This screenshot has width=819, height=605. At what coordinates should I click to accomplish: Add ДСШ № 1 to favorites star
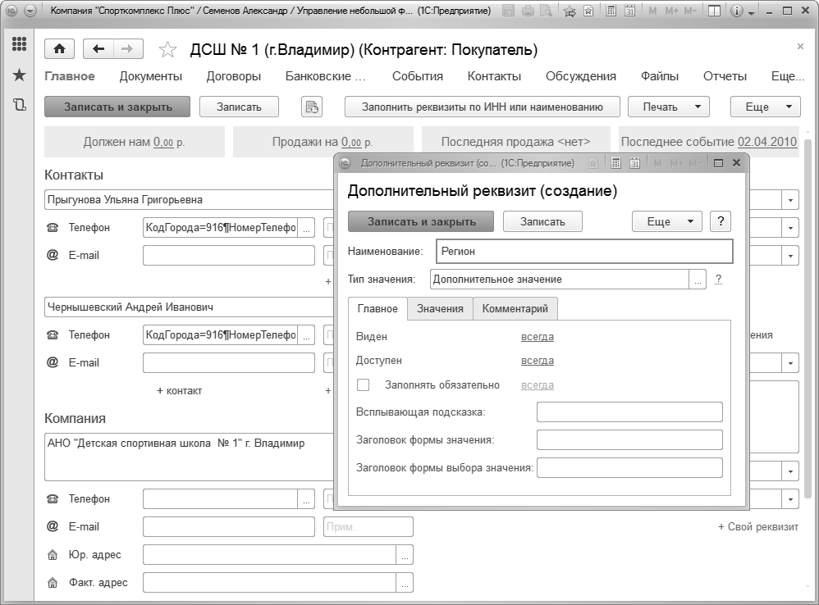(167, 49)
